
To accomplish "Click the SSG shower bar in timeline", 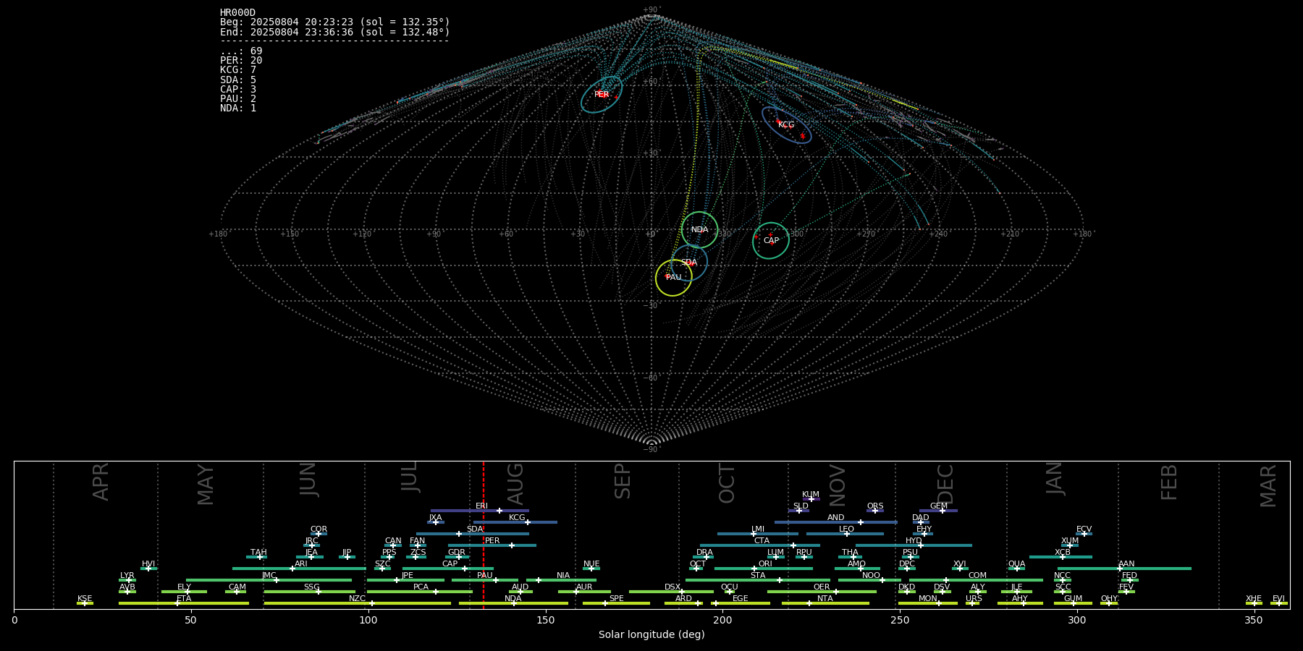I will (310, 592).
